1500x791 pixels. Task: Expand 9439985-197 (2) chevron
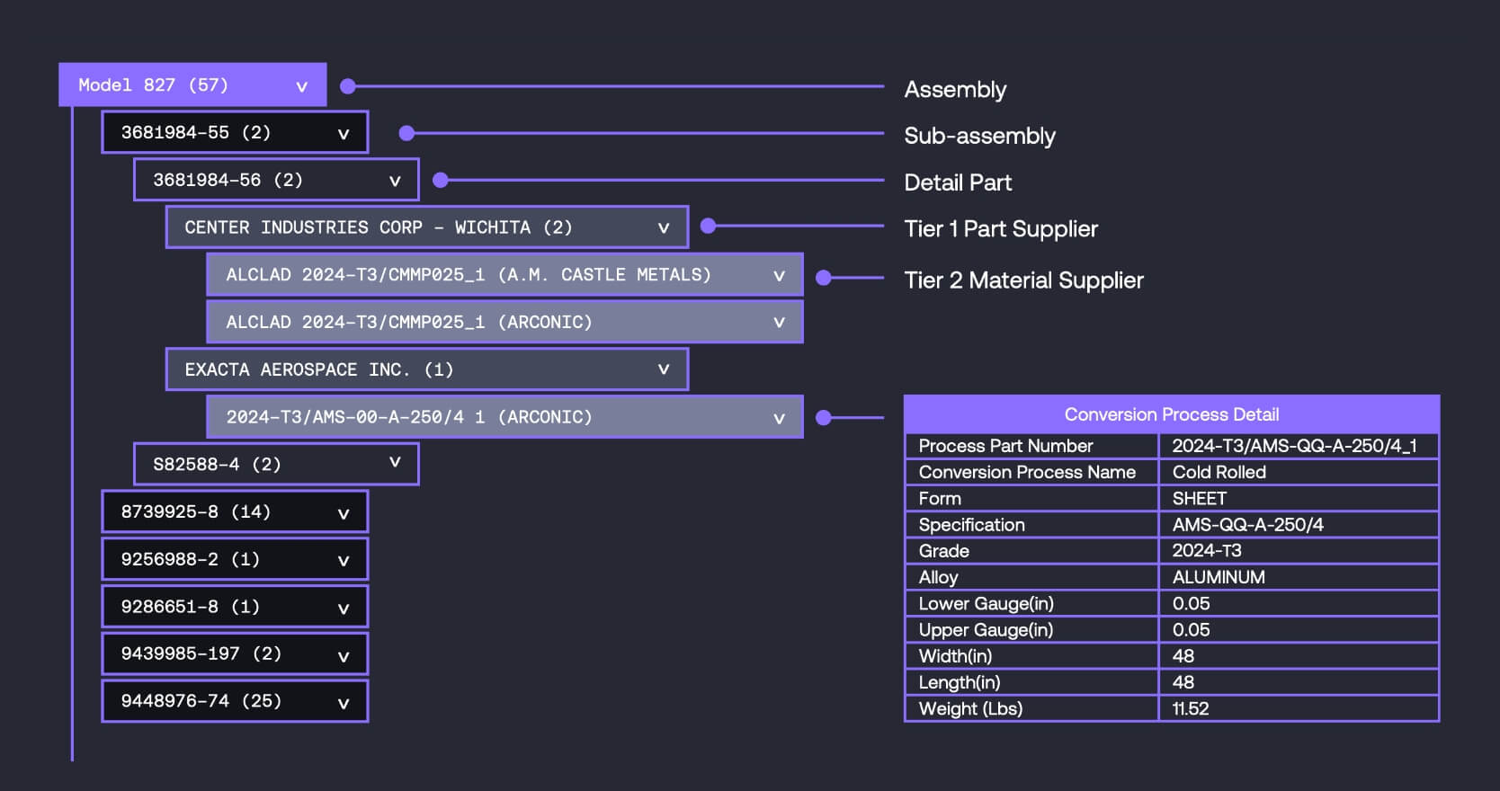point(343,656)
